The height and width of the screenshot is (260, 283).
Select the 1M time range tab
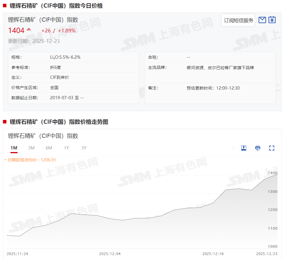(x=14, y=148)
